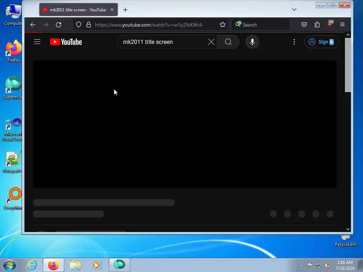Open the Windows Start menu
This screenshot has width=363, height=272.
(10, 265)
